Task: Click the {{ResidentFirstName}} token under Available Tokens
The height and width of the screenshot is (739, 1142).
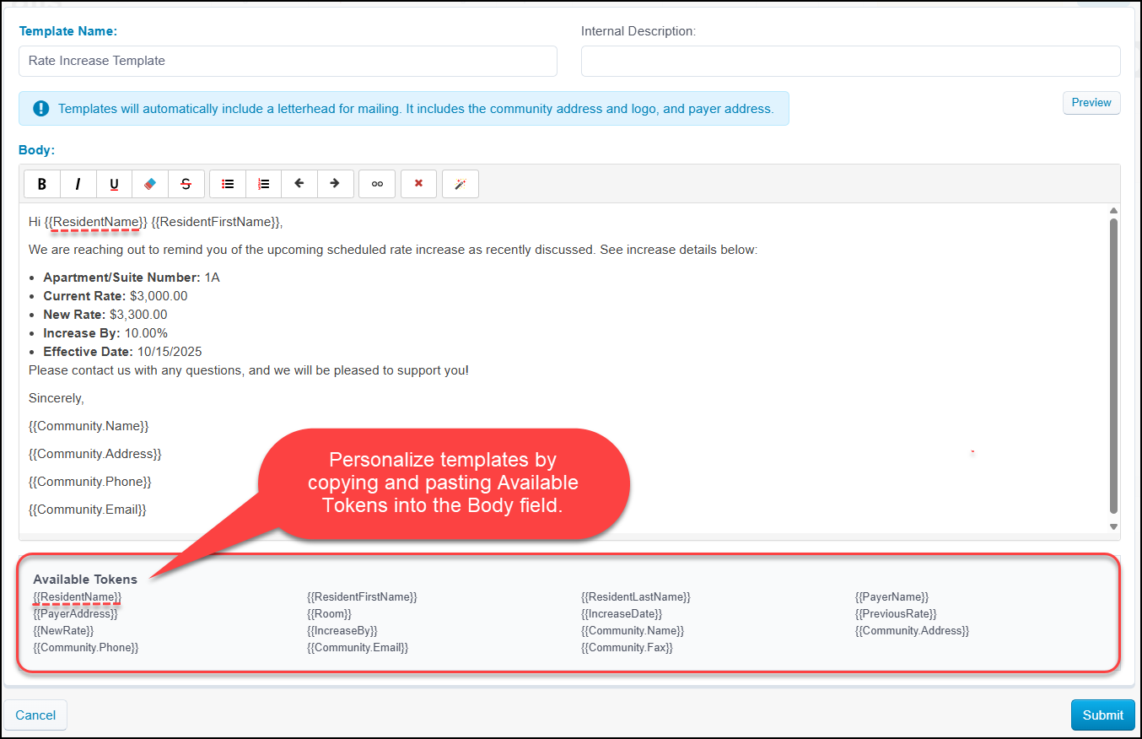Action: [x=362, y=597]
